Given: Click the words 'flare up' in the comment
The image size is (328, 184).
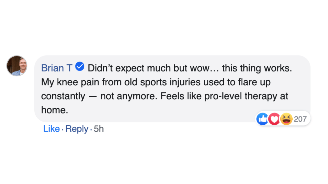Looking at the screenshot, I should click(x=255, y=82).
